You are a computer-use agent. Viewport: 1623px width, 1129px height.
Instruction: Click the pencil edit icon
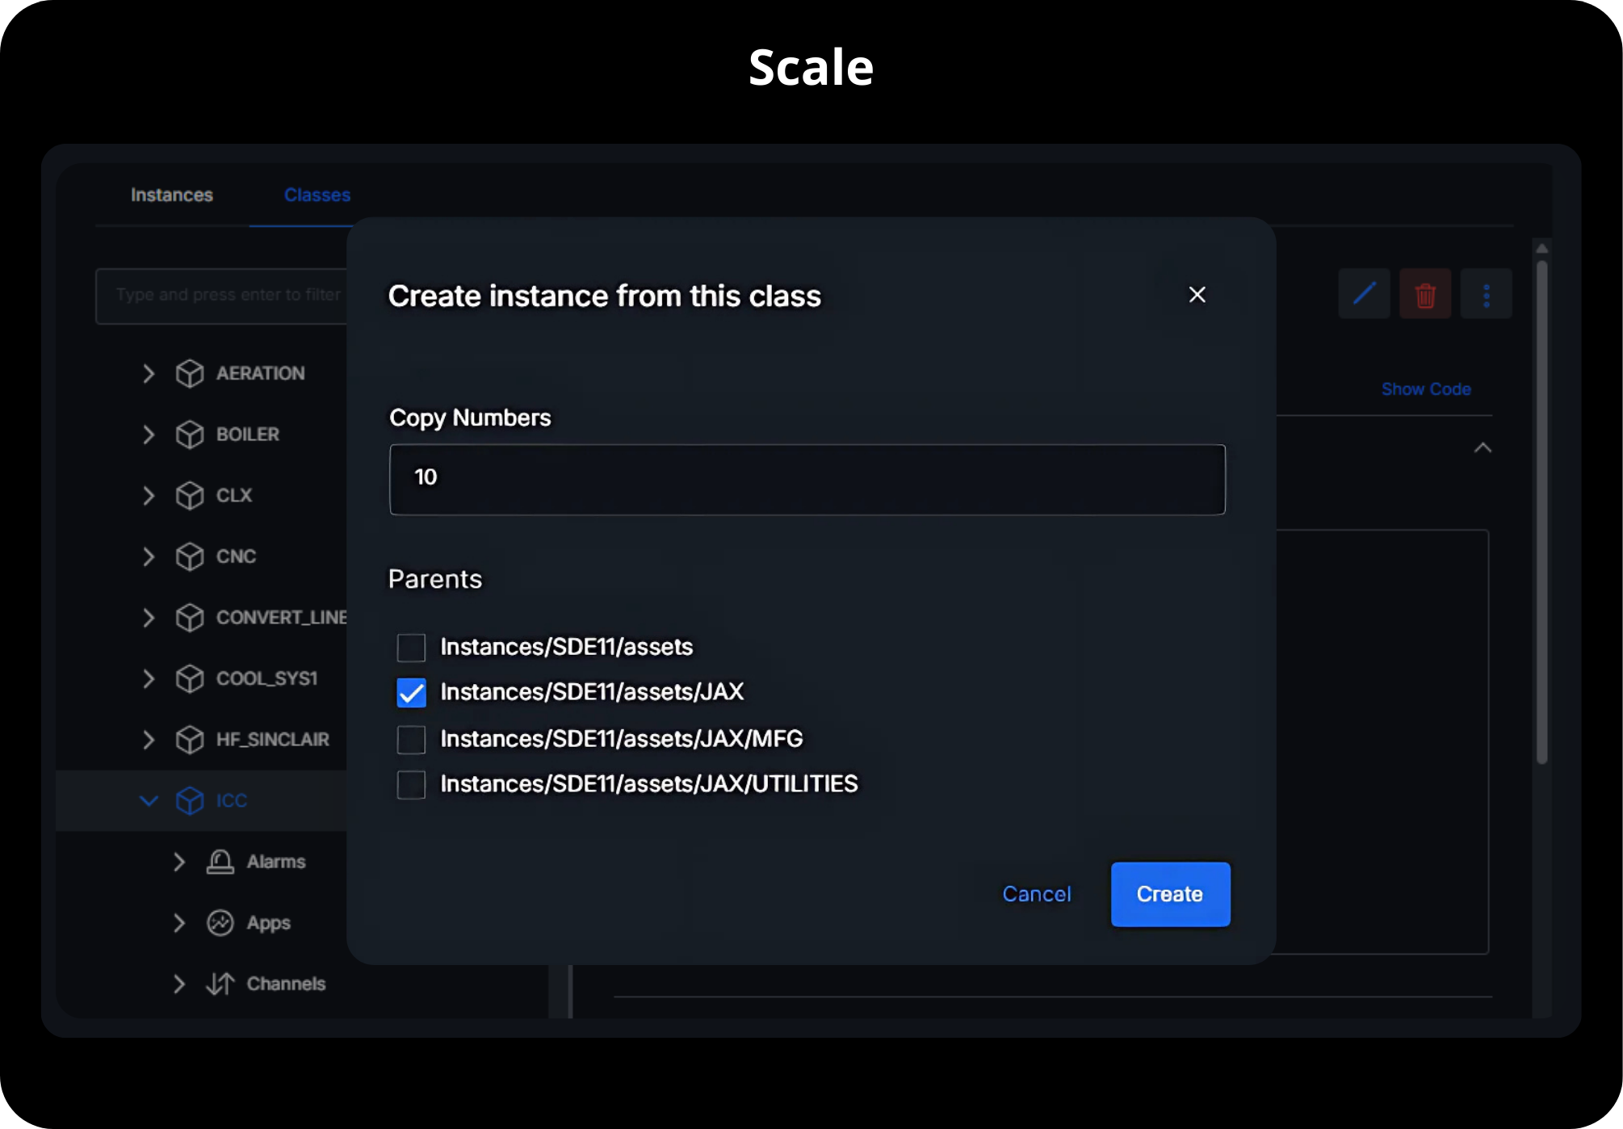tap(1364, 294)
